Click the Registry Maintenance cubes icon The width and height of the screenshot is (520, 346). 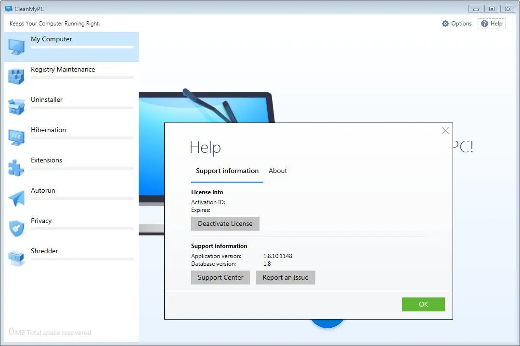(x=16, y=76)
